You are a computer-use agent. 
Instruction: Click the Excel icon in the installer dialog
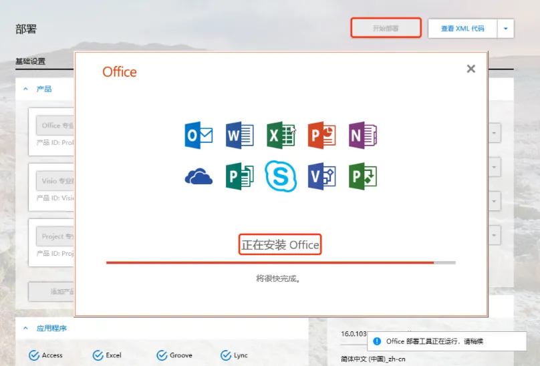point(281,135)
